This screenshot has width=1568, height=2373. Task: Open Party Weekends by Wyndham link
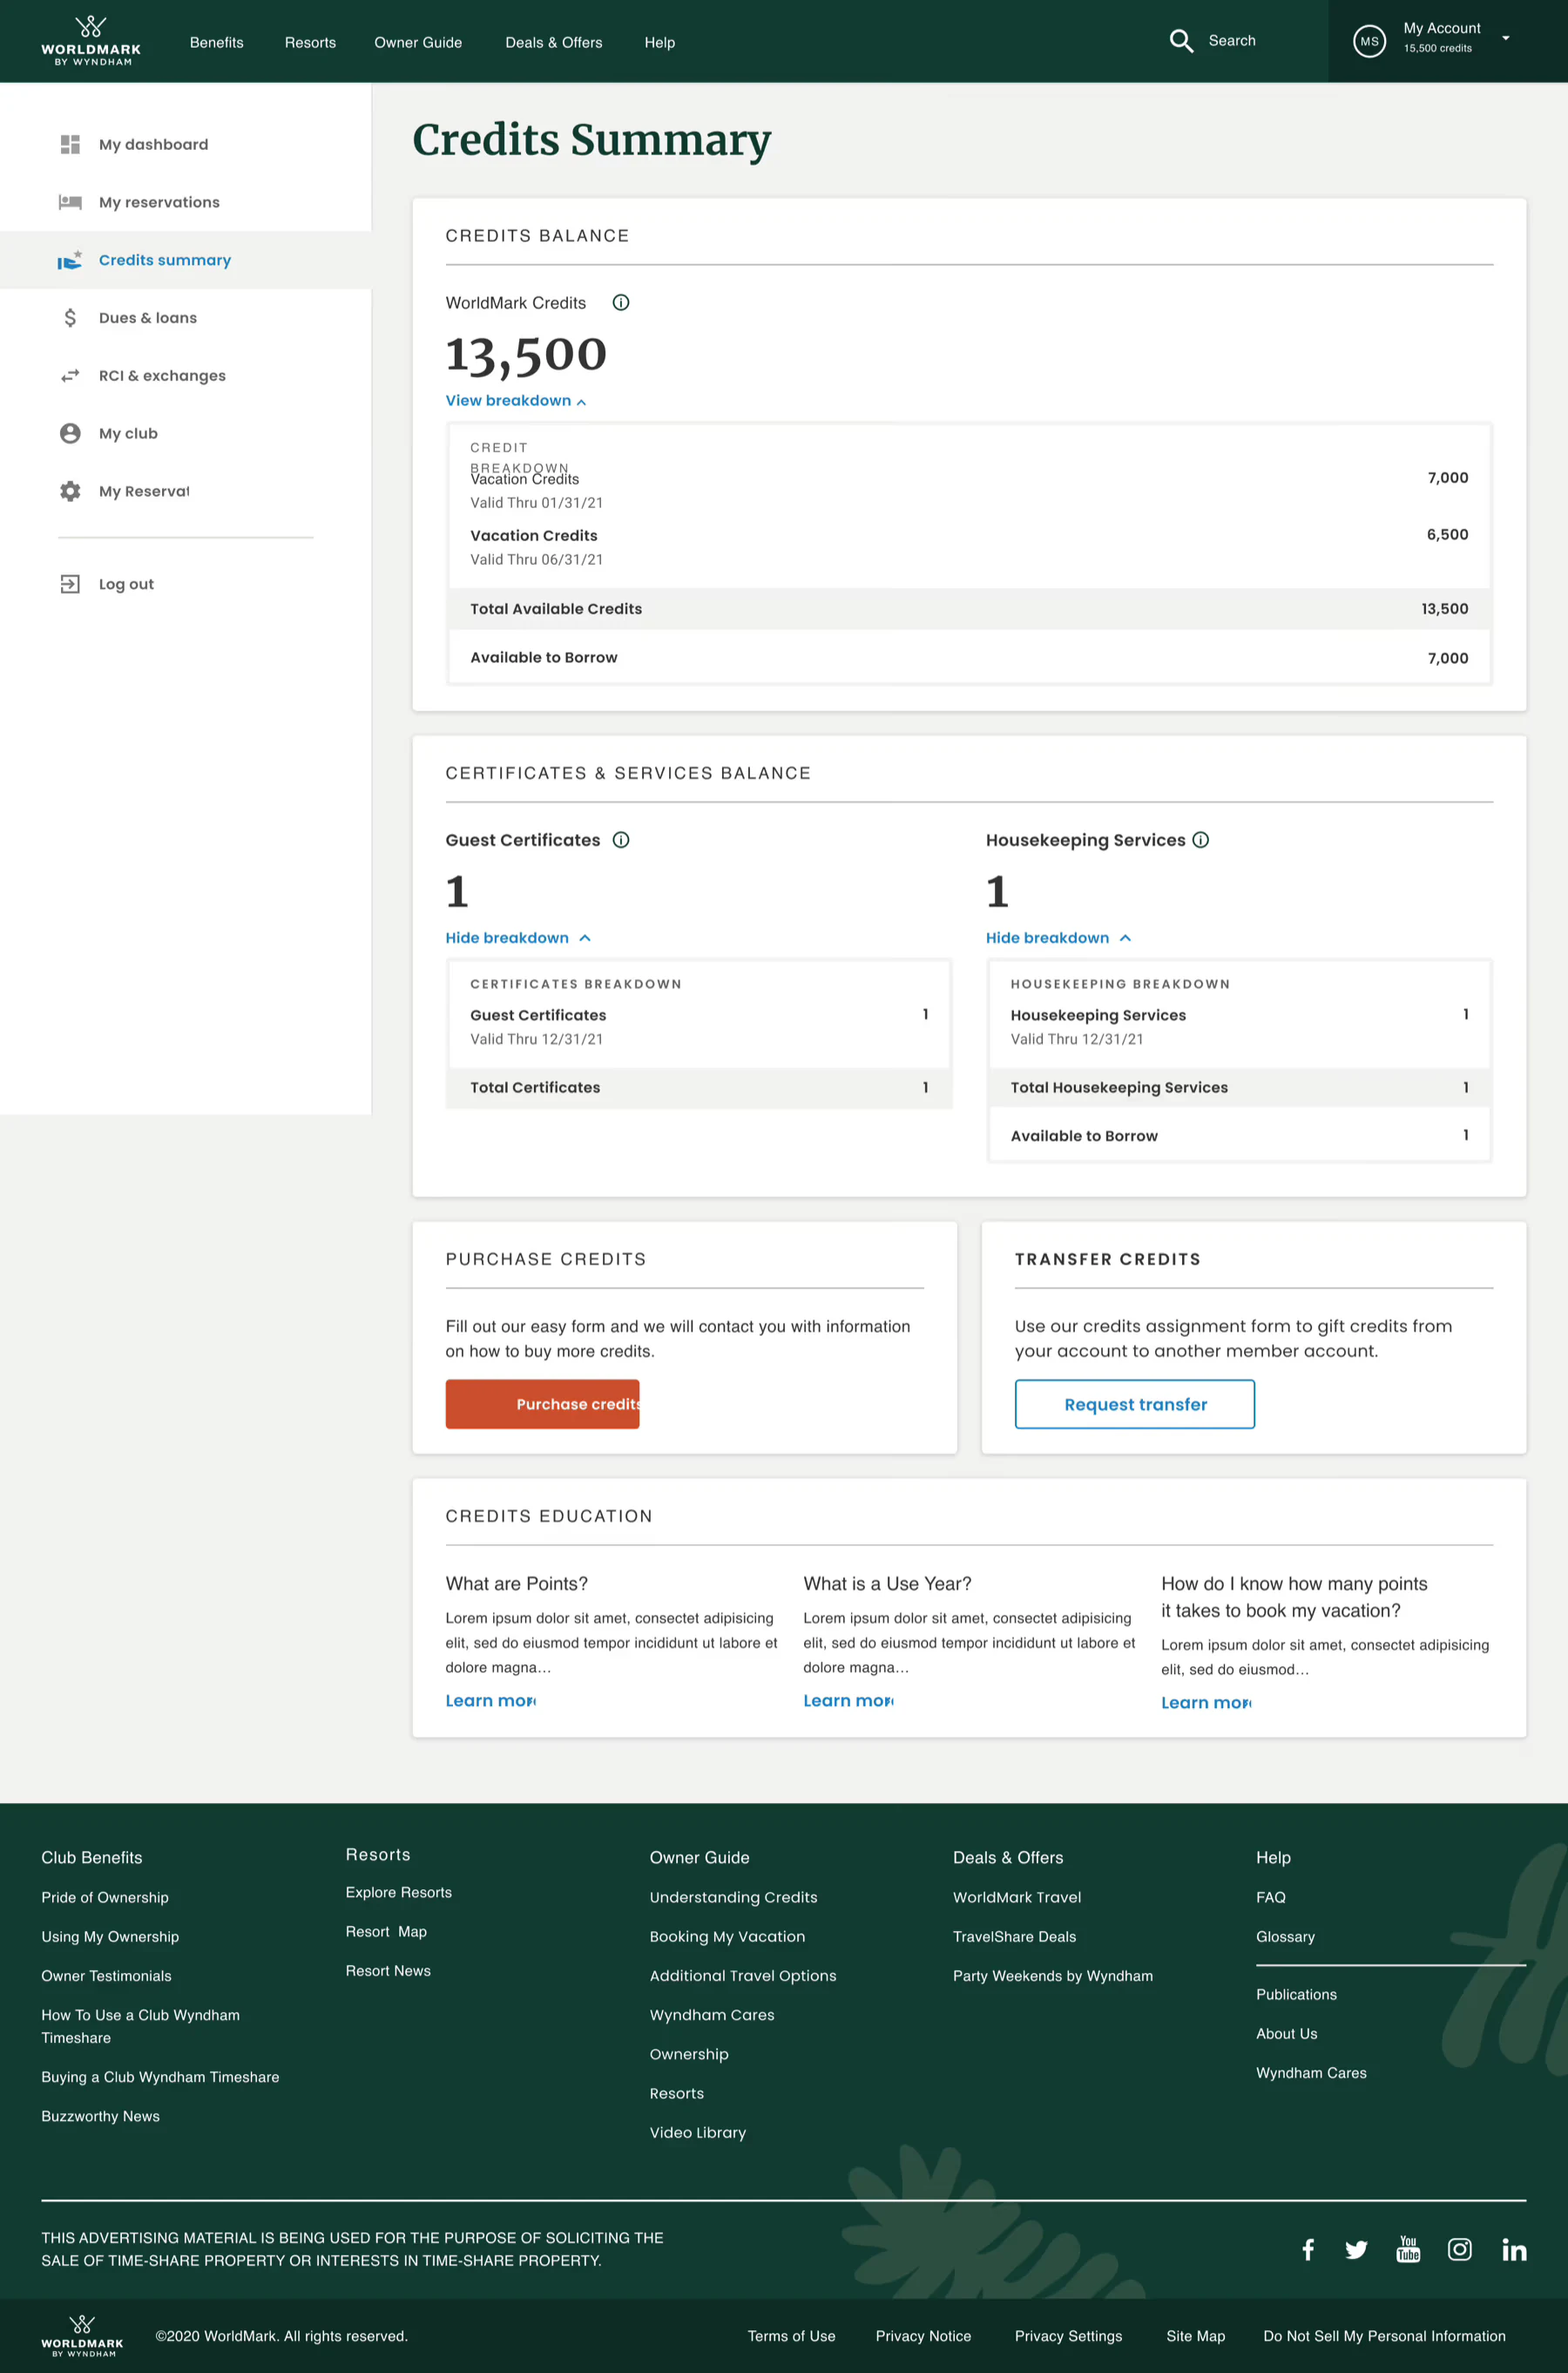[x=1053, y=1976]
